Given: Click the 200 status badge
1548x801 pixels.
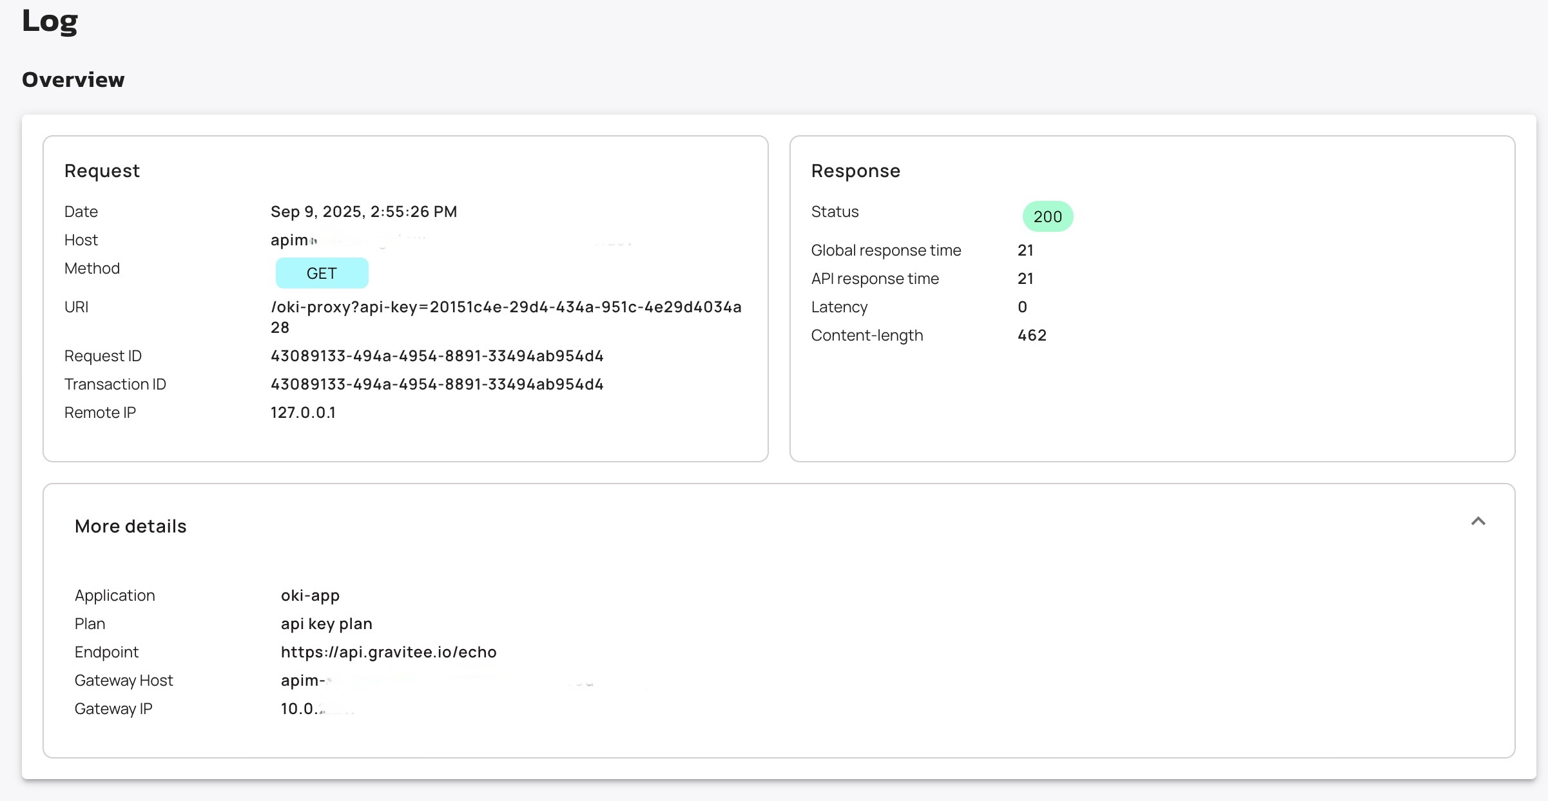Looking at the screenshot, I should (x=1047, y=217).
